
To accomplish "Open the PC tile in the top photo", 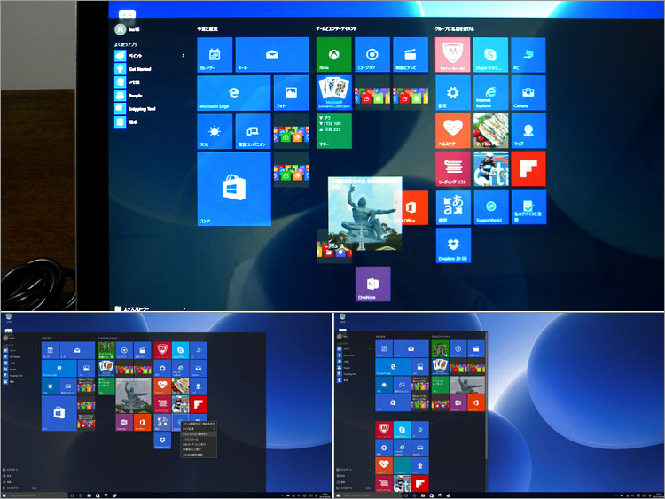I will (x=528, y=55).
